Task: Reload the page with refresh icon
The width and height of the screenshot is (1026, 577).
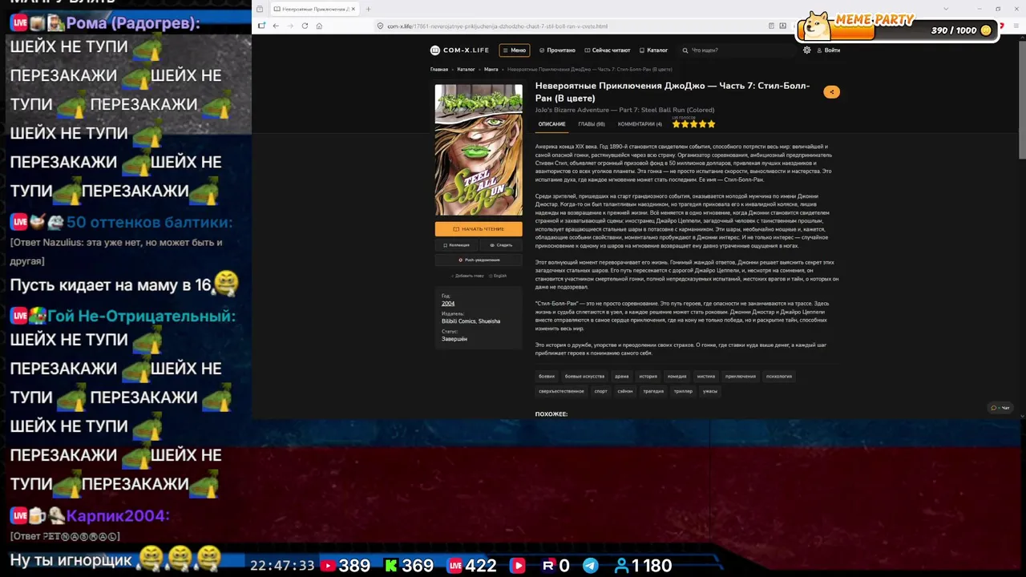Action: [x=305, y=26]
